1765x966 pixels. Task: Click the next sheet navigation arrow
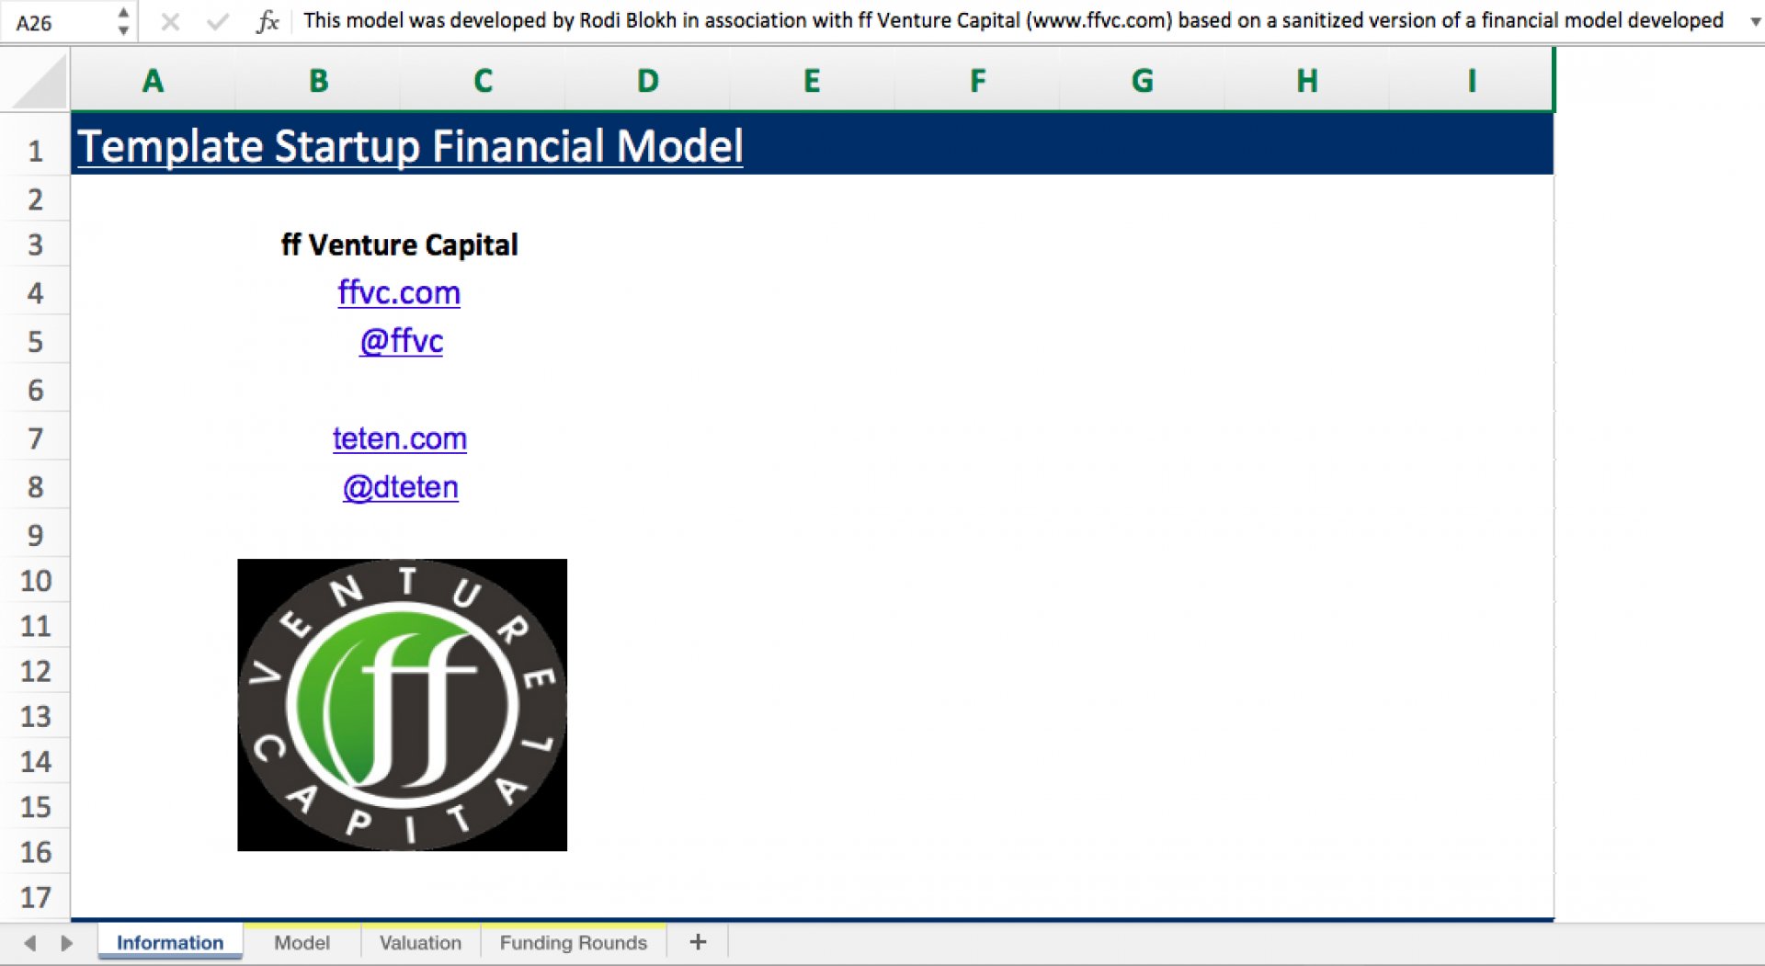click(66, 943)
